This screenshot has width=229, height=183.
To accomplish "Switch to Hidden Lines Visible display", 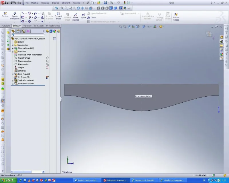I will click(x=103, y=8).
